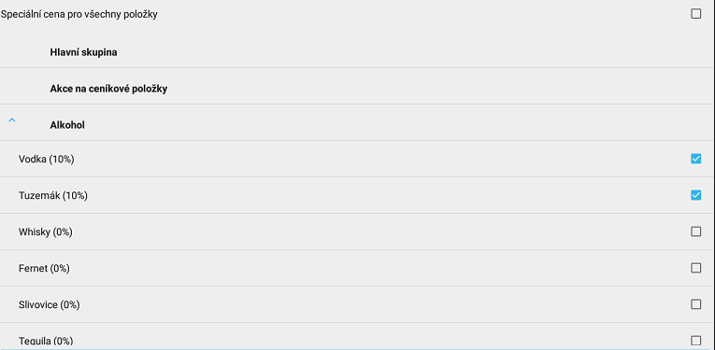The height and width of the screenshot is (350, 715).
Task: Expand Akce na ceníkové položky group
Action: [x=108, y=89]
